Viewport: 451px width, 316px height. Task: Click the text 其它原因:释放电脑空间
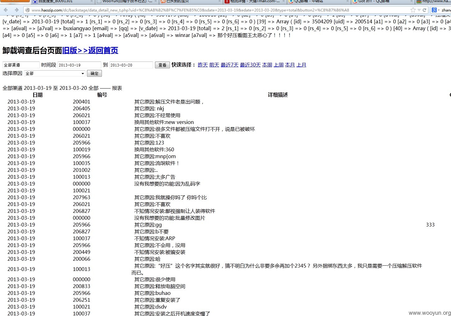[x=160, y=286]
